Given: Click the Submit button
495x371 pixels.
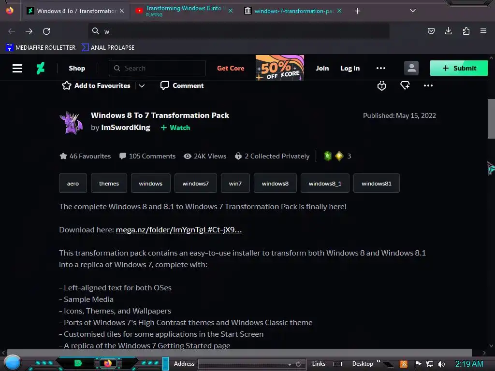Looking at the screenshot, I should click(x=459, y=68).
